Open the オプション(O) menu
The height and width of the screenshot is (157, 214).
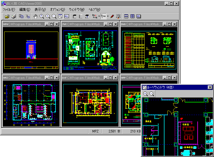click(58, 10)
